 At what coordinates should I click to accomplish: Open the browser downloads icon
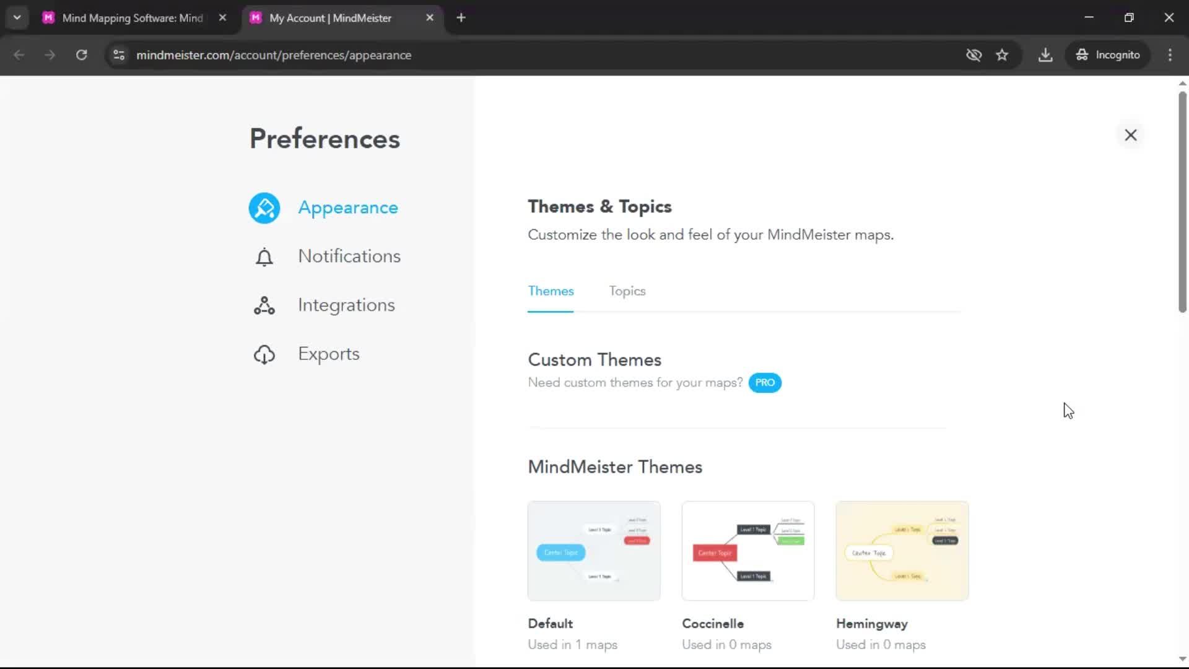(x=1045, y=55)
